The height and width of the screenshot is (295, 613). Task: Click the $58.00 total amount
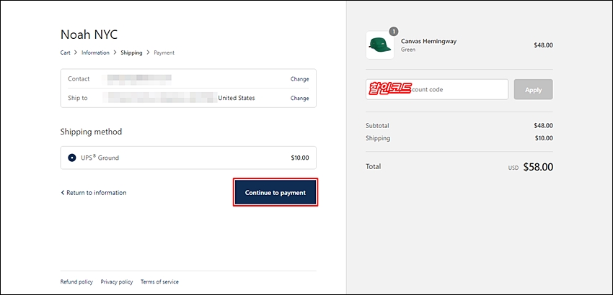click(x=538, y=167)
